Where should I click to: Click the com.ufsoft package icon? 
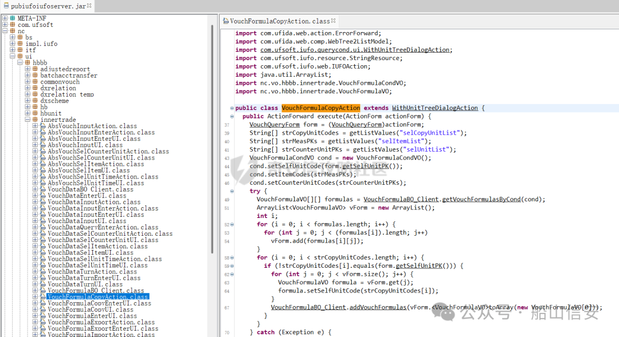[13, 25]
